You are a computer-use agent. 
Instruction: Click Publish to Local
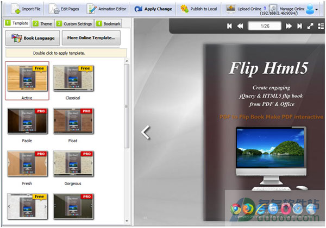tap(198, 9)
